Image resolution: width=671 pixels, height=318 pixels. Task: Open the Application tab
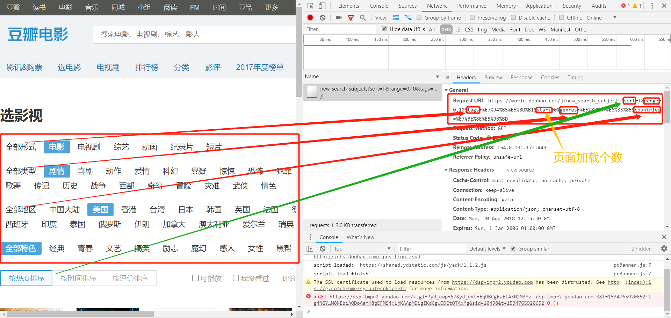[539, 6]
